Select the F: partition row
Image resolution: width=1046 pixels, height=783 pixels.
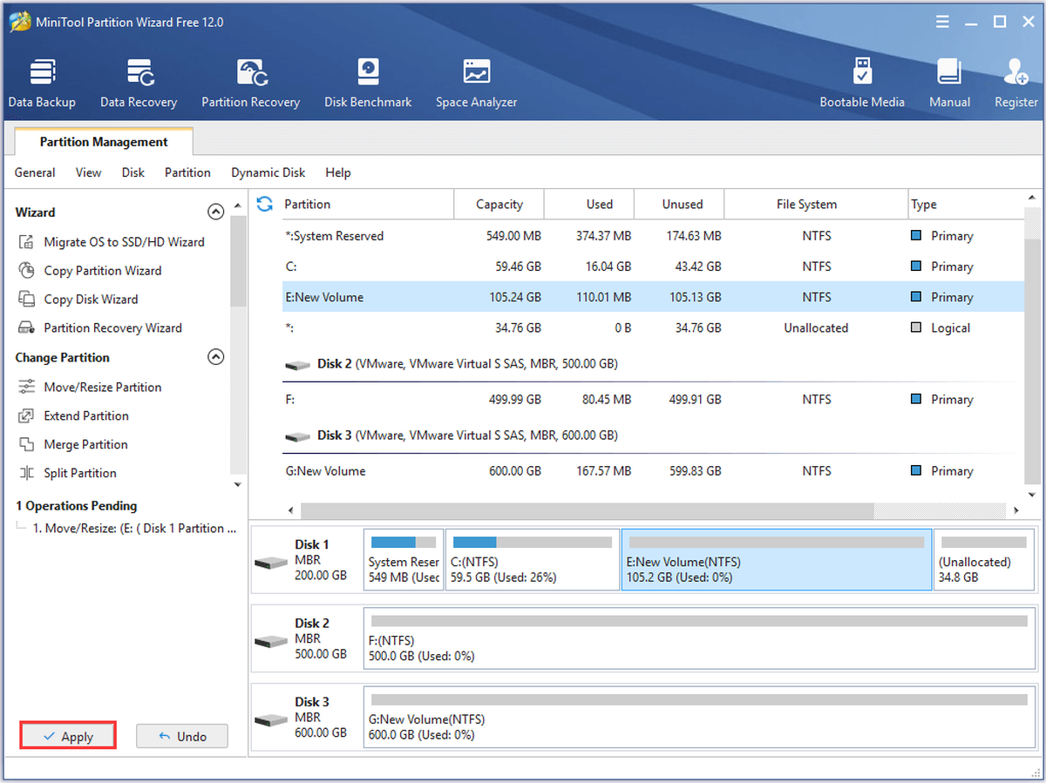pyautogui.click(x=654, y=400)
